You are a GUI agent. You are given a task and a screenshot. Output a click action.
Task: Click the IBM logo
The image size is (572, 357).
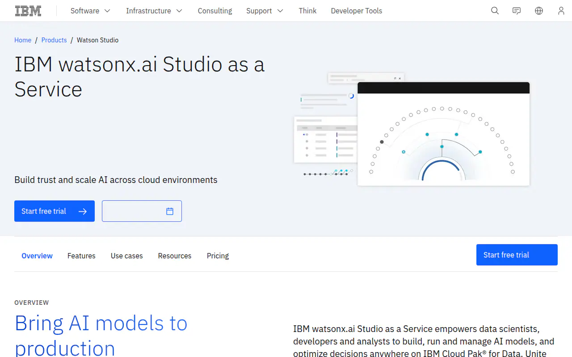(28, 11)
